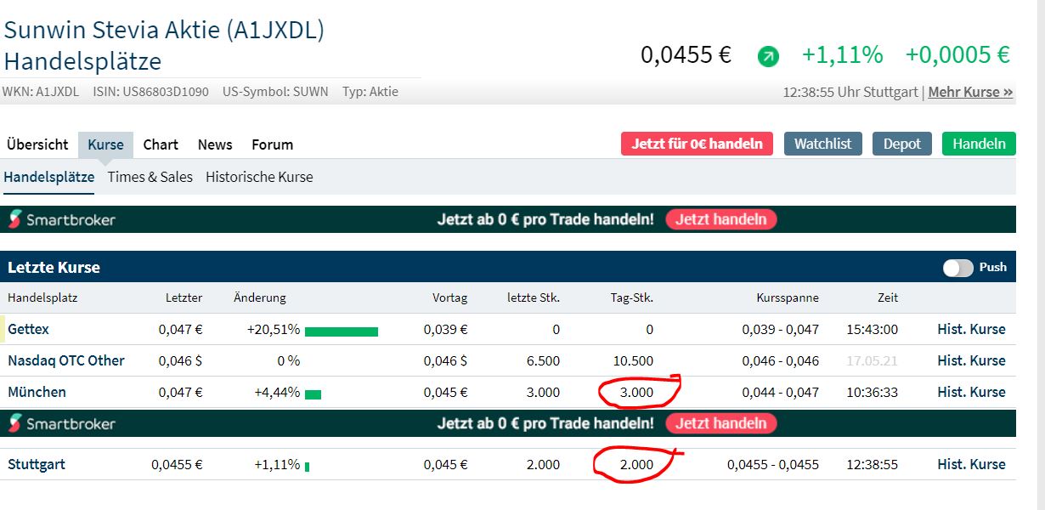Click the green Handeln button

979,144
